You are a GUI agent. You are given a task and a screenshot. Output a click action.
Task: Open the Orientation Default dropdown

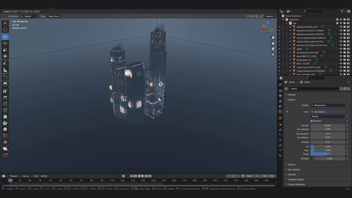tap(29, 16)
